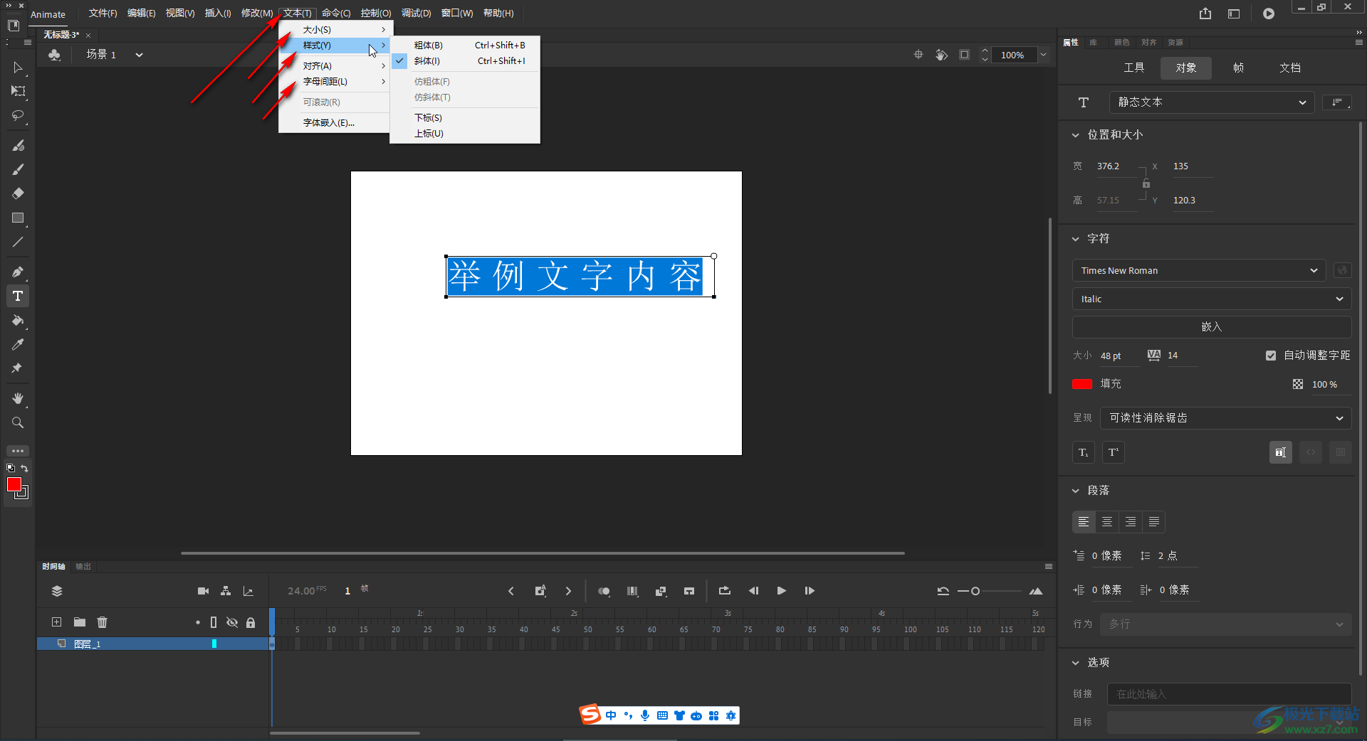Select the Selection arrow tool
Screen dimensions: 1367x741
point(18,68)
